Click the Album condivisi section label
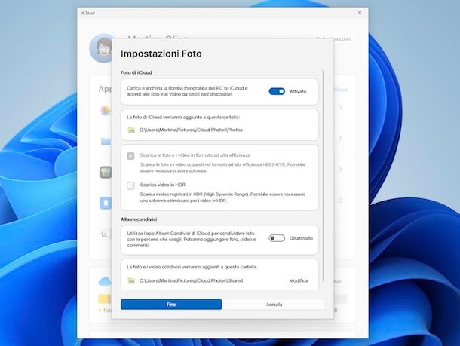The height and width of the screenshot is (346, 460). 139,219
